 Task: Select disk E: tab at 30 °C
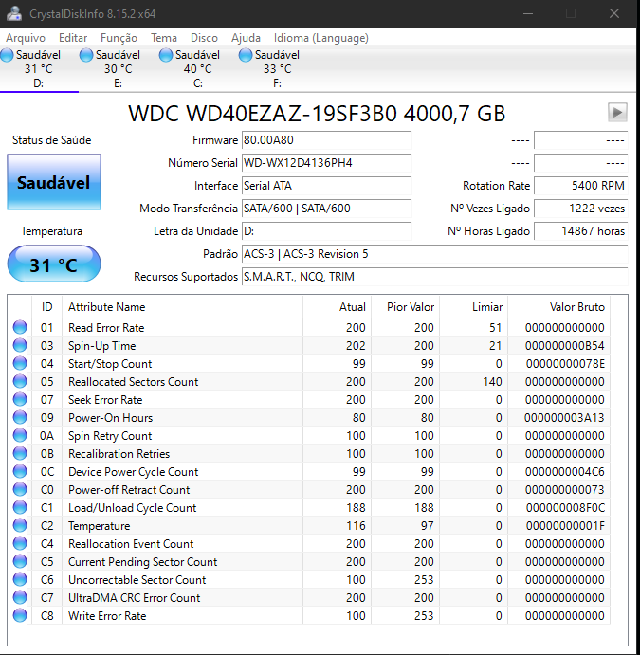(119, 68)
